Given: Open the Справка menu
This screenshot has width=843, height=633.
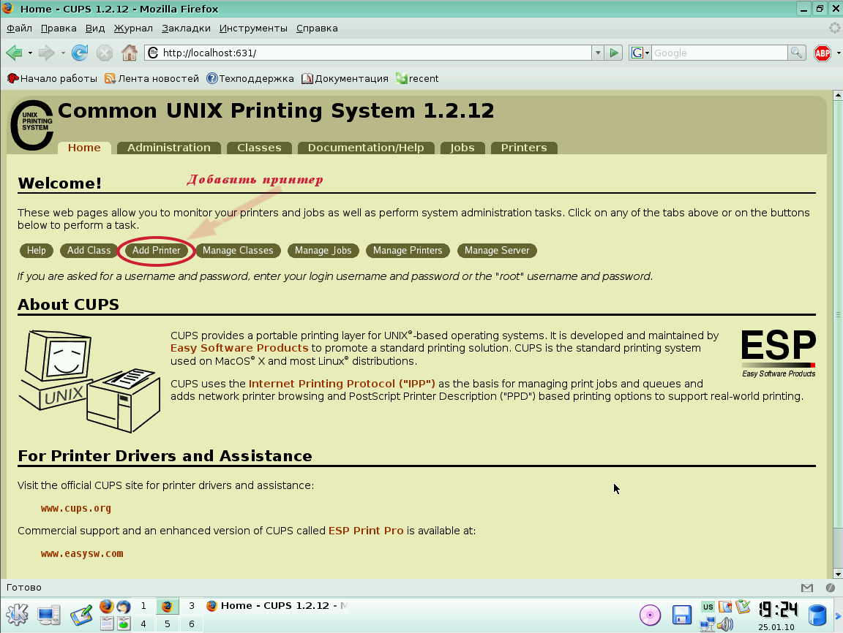Looking at the screenshot, I should [x=317, y=29].
